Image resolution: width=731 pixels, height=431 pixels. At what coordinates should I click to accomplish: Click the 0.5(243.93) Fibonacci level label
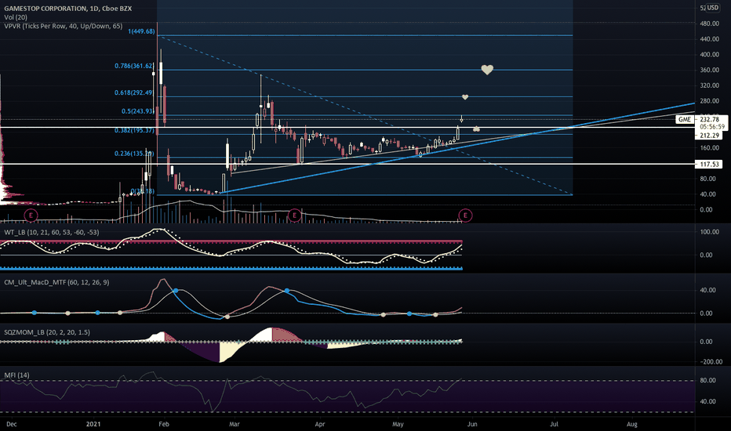pyautogui.click(x=138, y=111)
